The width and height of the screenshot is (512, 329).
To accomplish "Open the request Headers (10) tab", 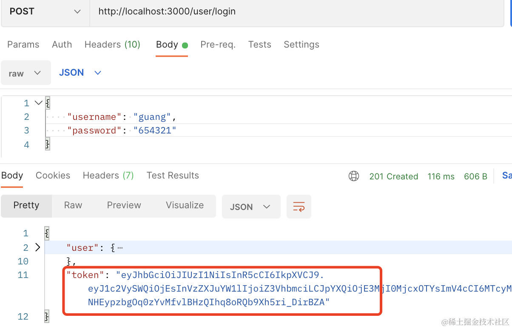I will 112,45.
